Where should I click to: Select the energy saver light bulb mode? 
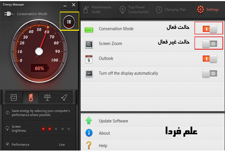pyautogui.click(x=30, y=97)
